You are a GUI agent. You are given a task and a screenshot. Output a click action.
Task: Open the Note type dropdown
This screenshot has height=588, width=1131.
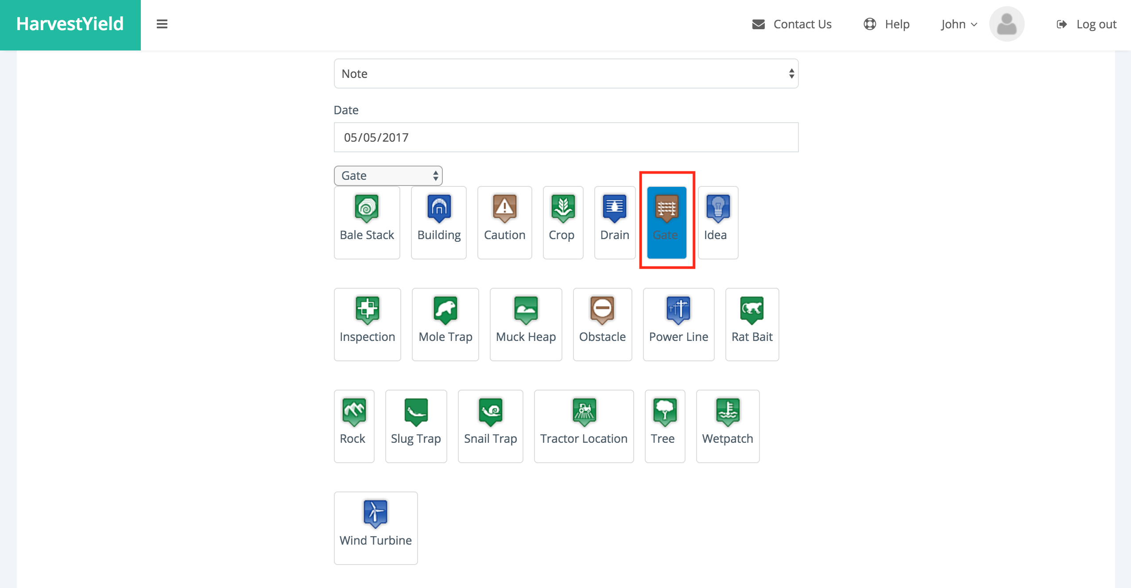click(565, 73)
